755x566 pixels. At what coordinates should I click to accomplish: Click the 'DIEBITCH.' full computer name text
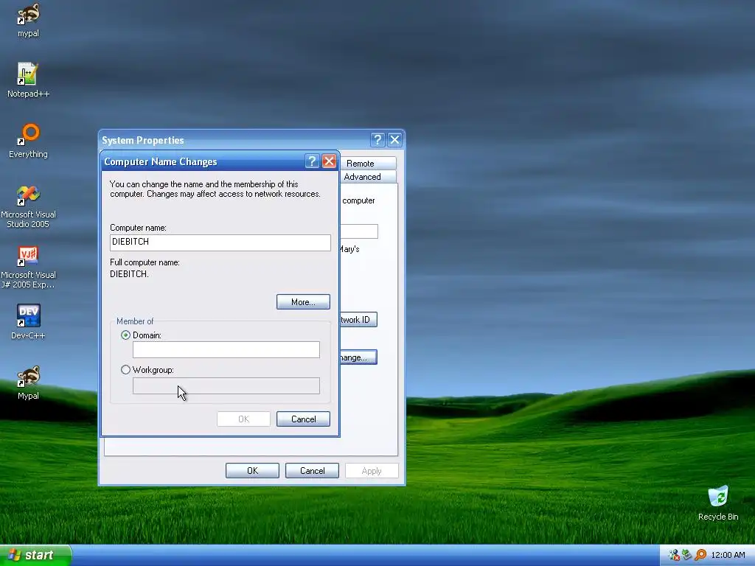point(129,274)
